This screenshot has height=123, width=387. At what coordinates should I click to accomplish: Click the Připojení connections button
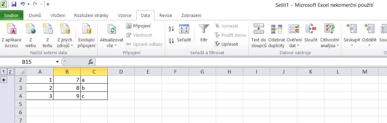138,26
